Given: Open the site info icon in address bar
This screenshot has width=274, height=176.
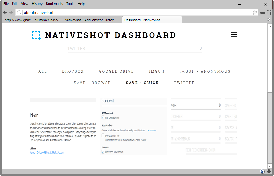Looking at the screenshot, I should (19, 12).
